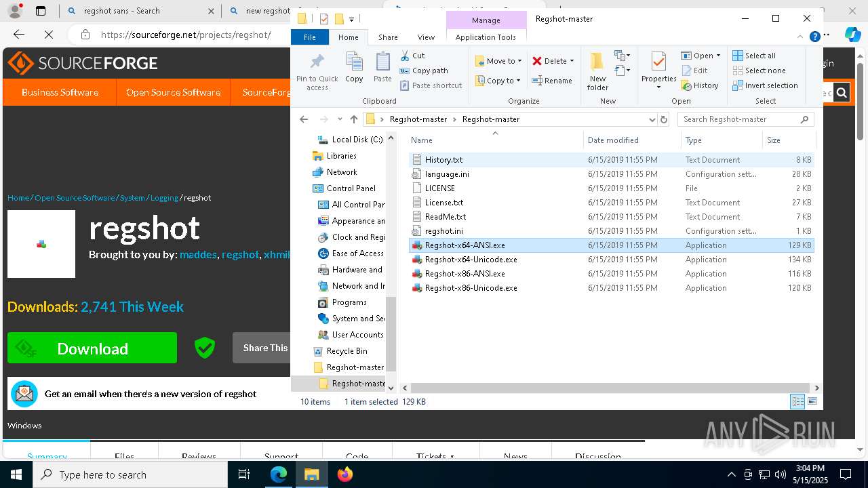This screenshot has width=868, height=488.
Task: Click the maddes contributor link
Action: coord(198,255)
